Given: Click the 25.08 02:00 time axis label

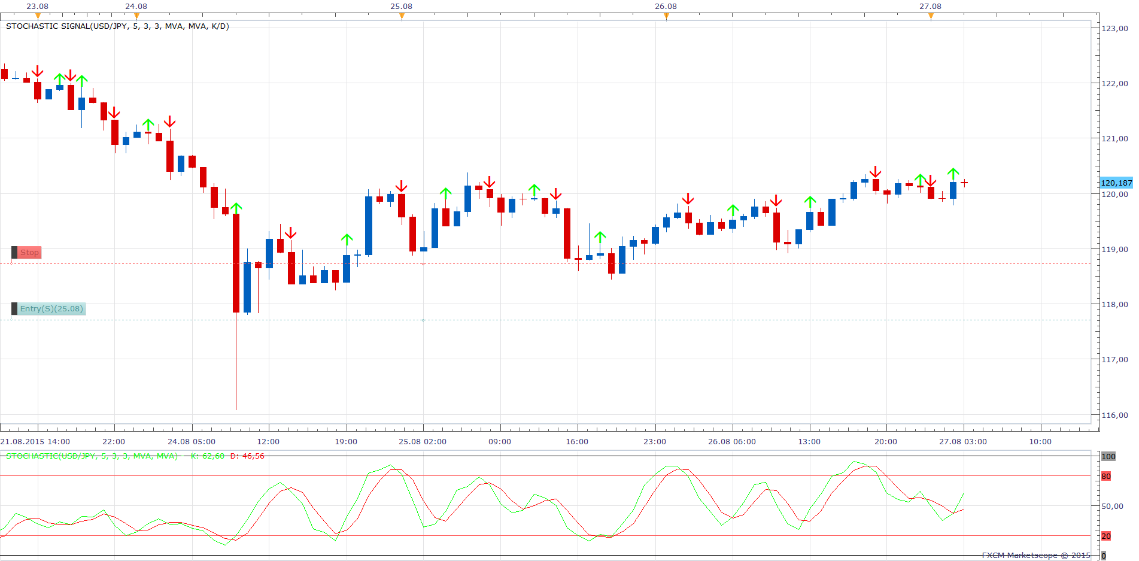Looking at the screenshot, I should (x=423, y=442).
